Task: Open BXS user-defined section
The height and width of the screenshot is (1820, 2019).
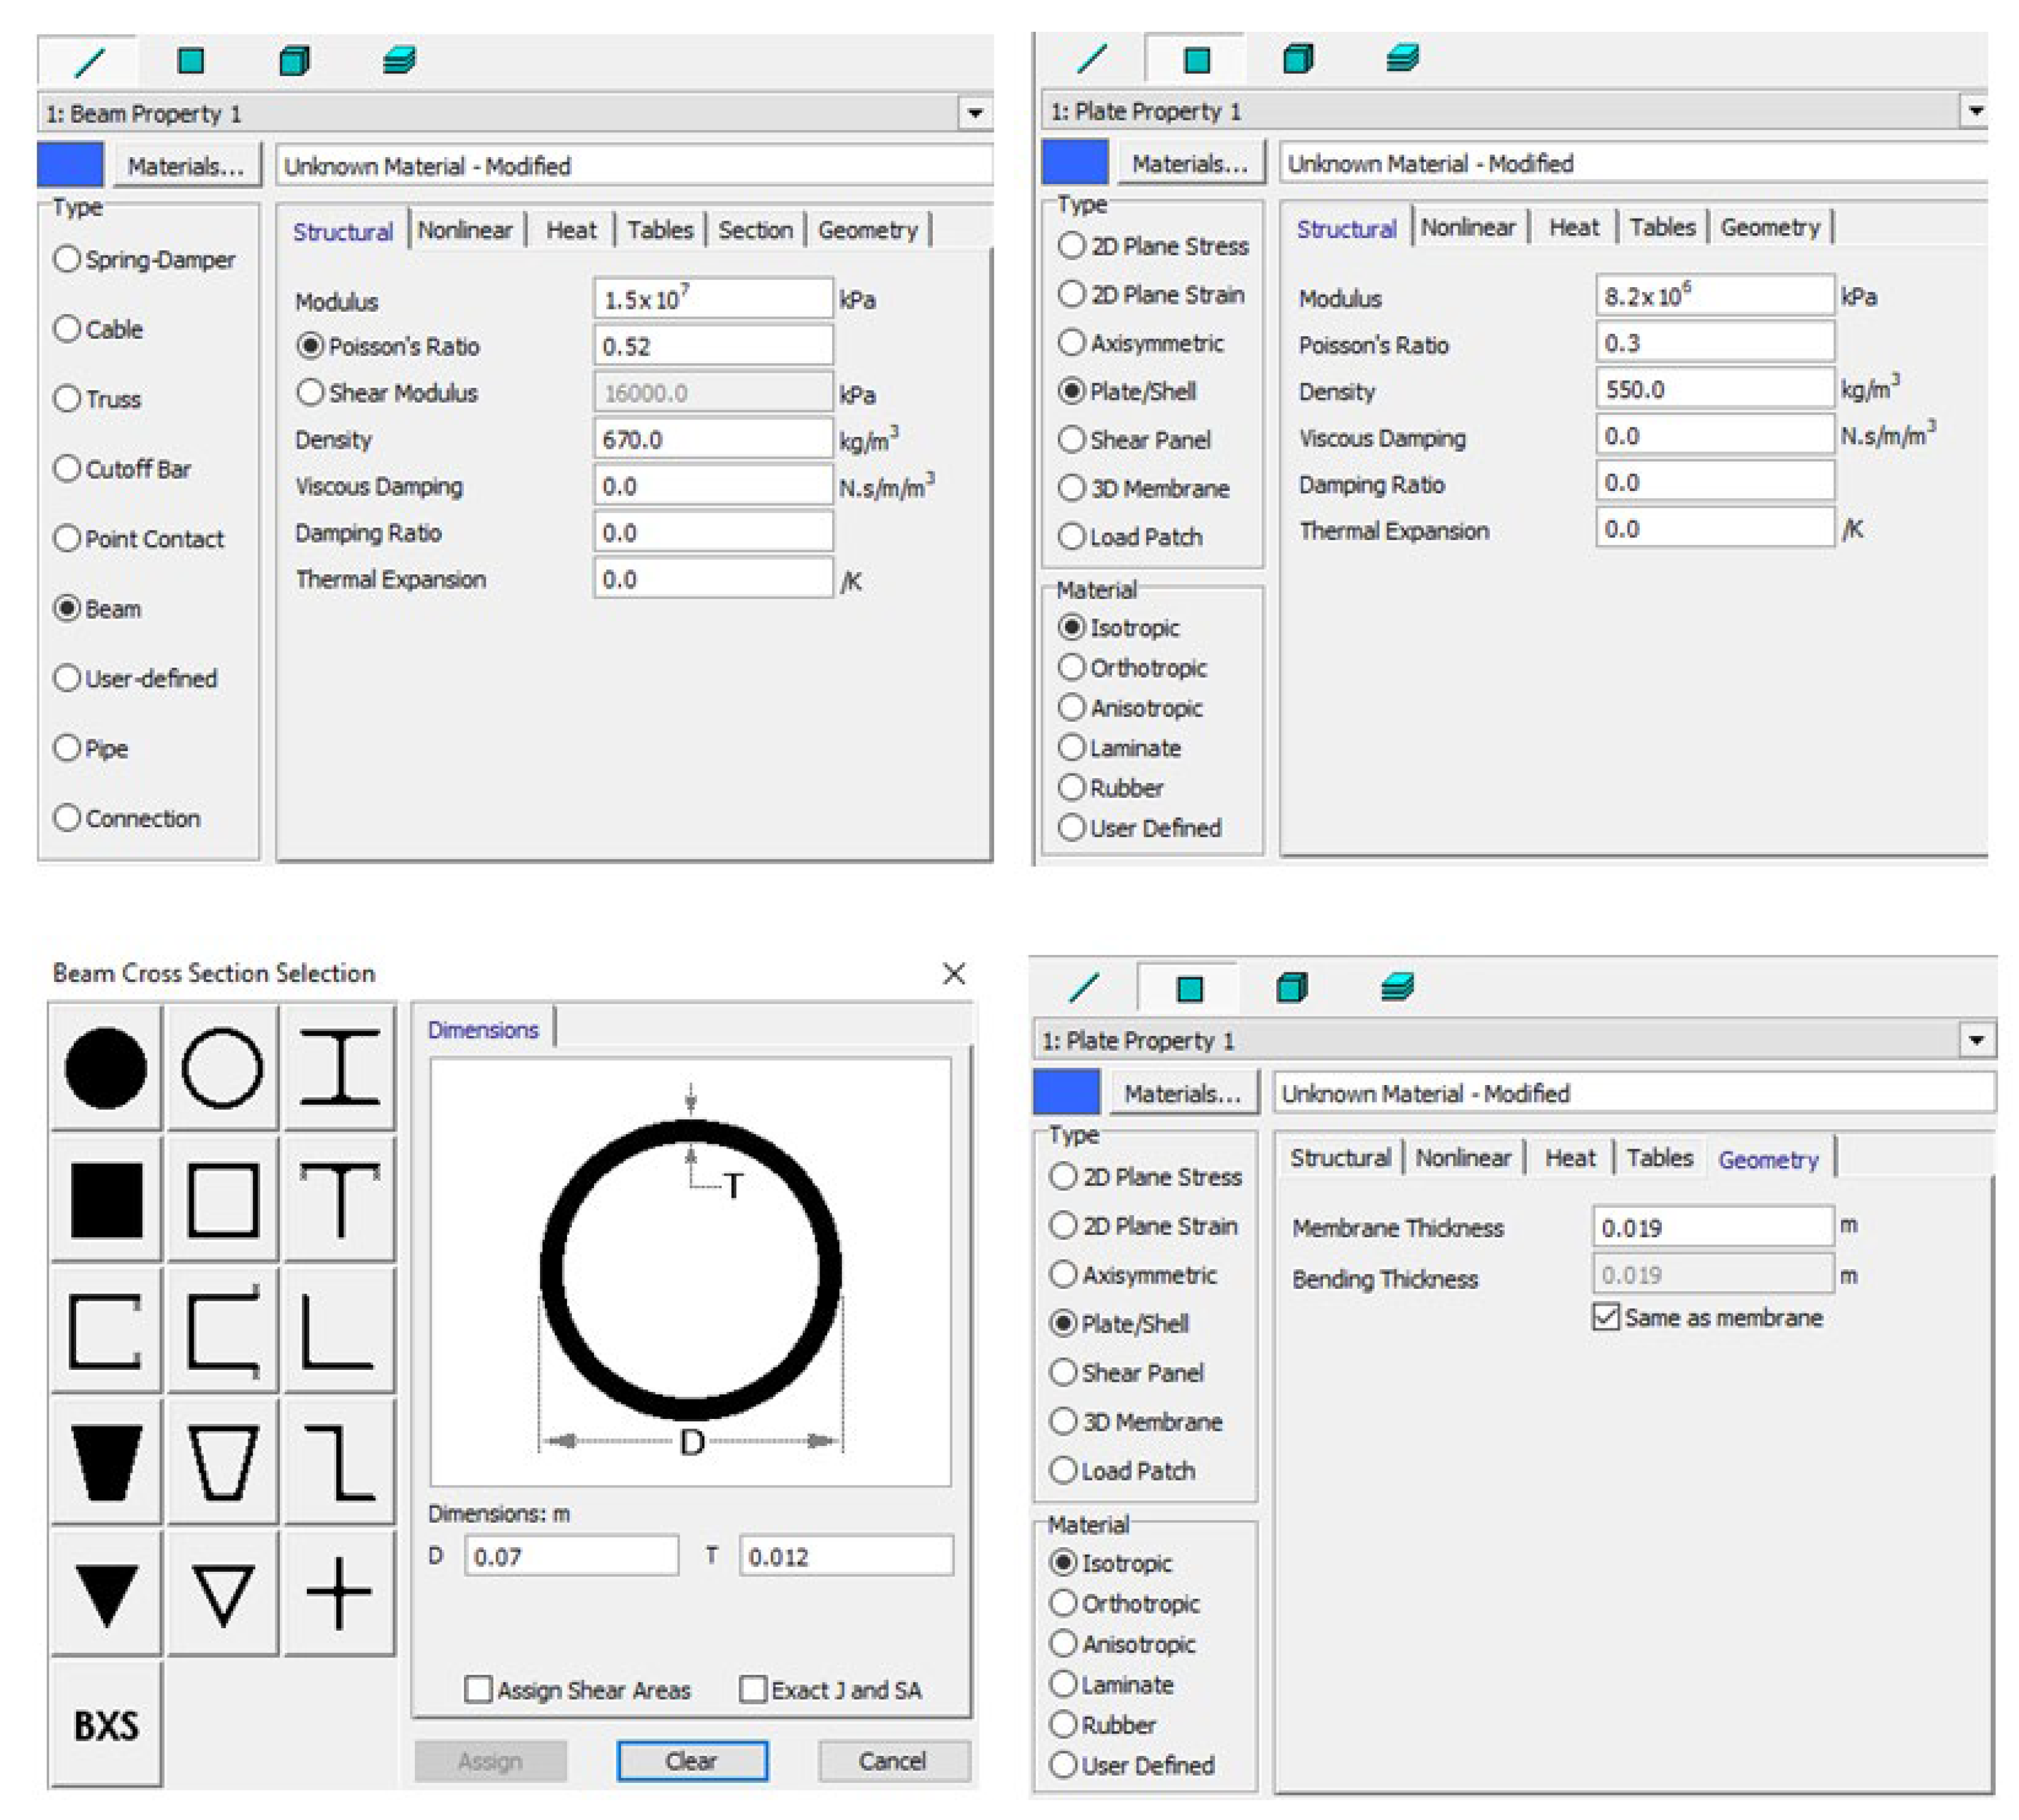Action: [x=105, y=1725]
